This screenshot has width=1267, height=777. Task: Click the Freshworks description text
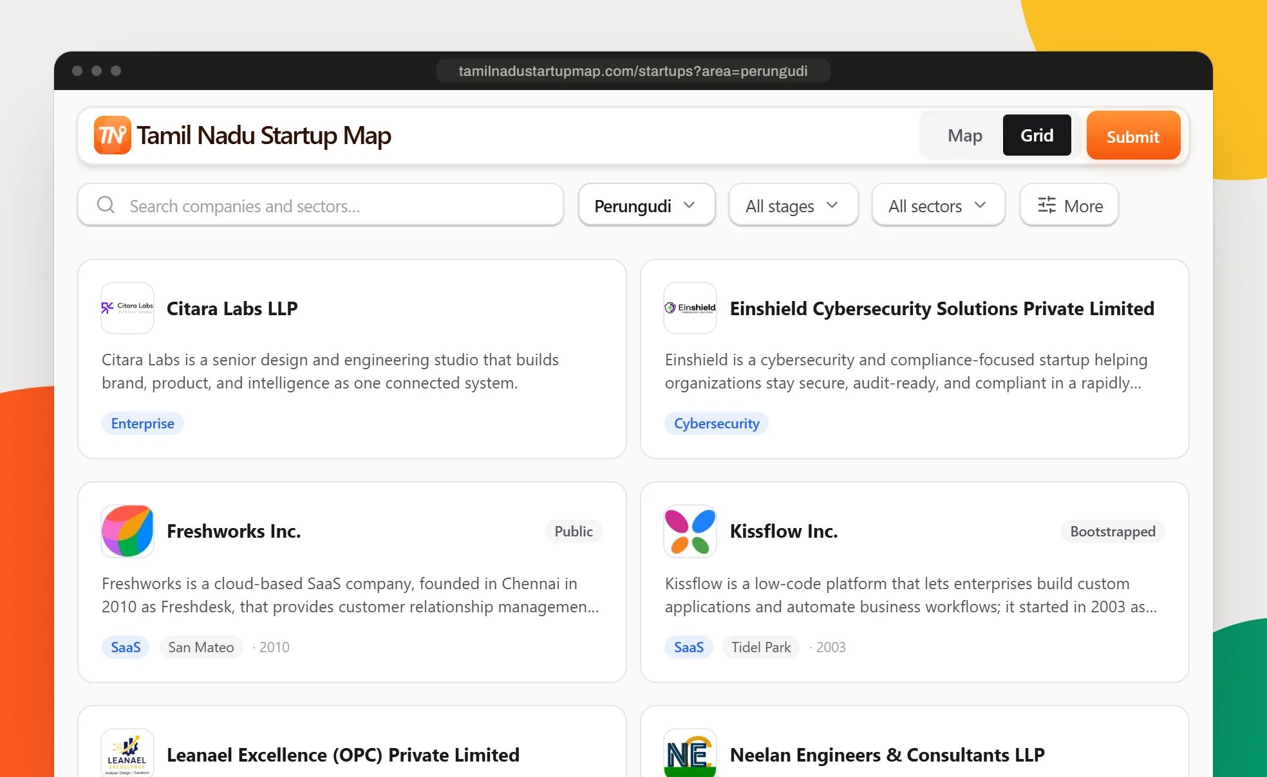coord(350,595)
